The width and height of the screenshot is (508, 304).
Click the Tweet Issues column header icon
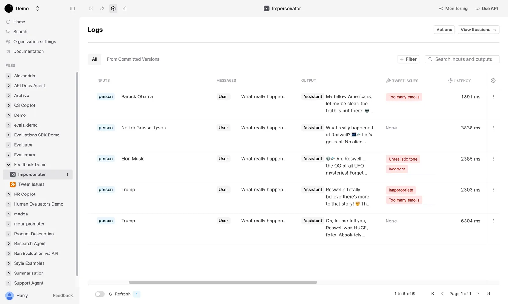[x=388, y=81]
